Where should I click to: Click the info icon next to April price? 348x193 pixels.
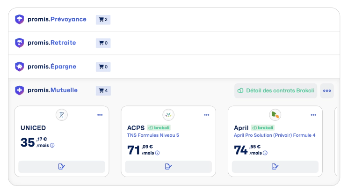click(x=265, y=153)
